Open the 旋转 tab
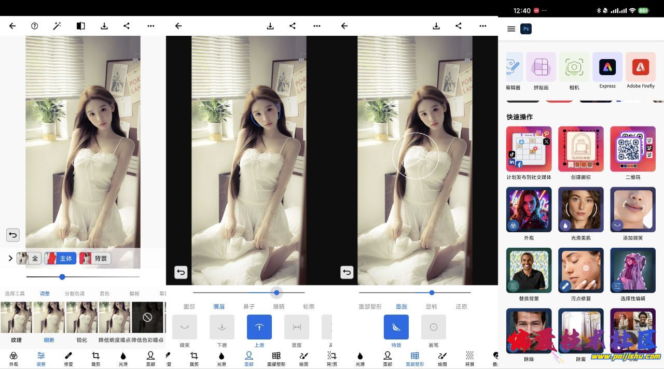664x369 pixels. 431,306
